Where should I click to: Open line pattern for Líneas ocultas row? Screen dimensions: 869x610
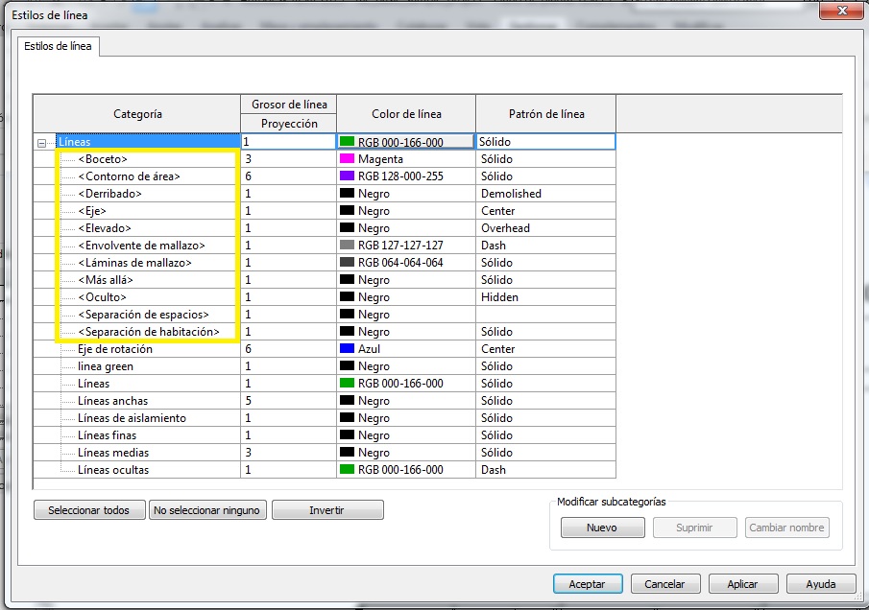point(544,470)
